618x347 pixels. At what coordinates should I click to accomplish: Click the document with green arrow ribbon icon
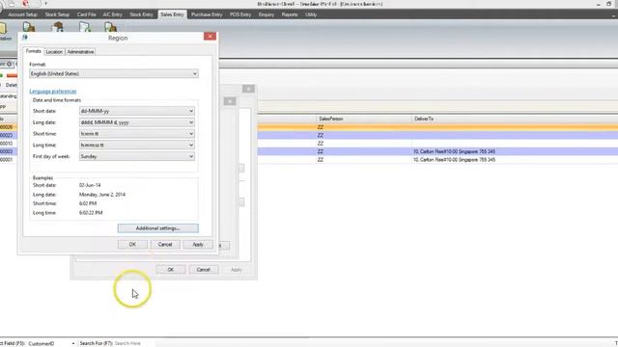(x=85, y=27)
